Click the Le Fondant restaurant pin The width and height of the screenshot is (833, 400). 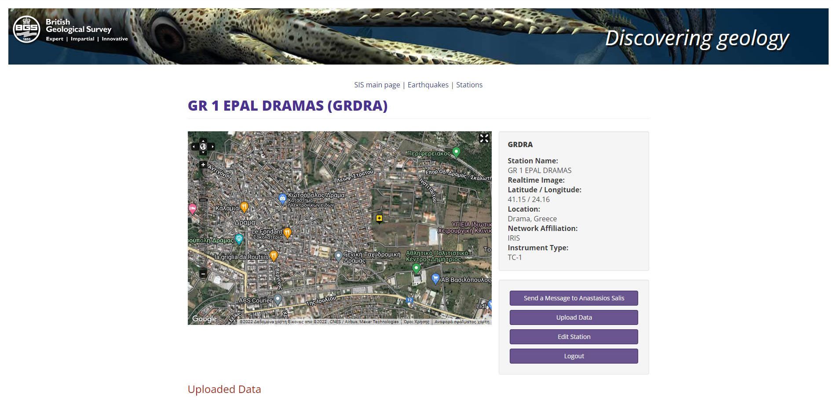pos(287,232)
